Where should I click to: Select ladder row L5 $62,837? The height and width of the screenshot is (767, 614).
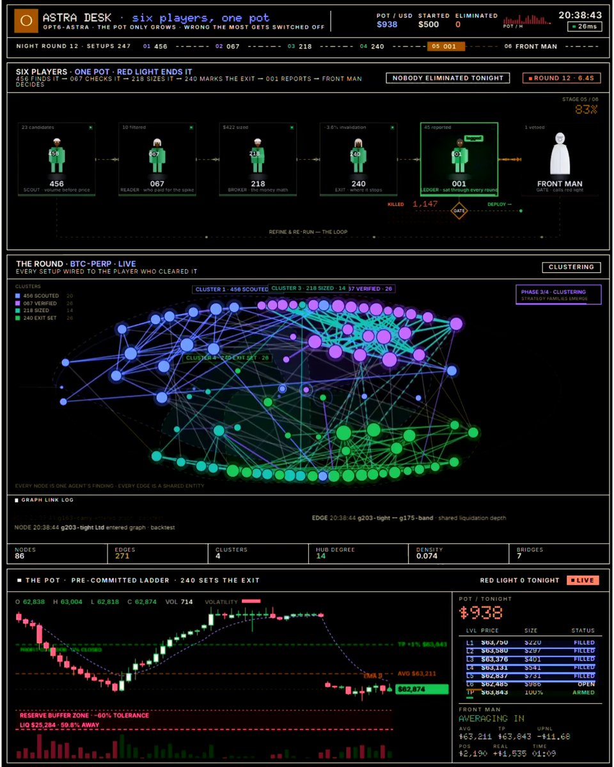(530, 676)
